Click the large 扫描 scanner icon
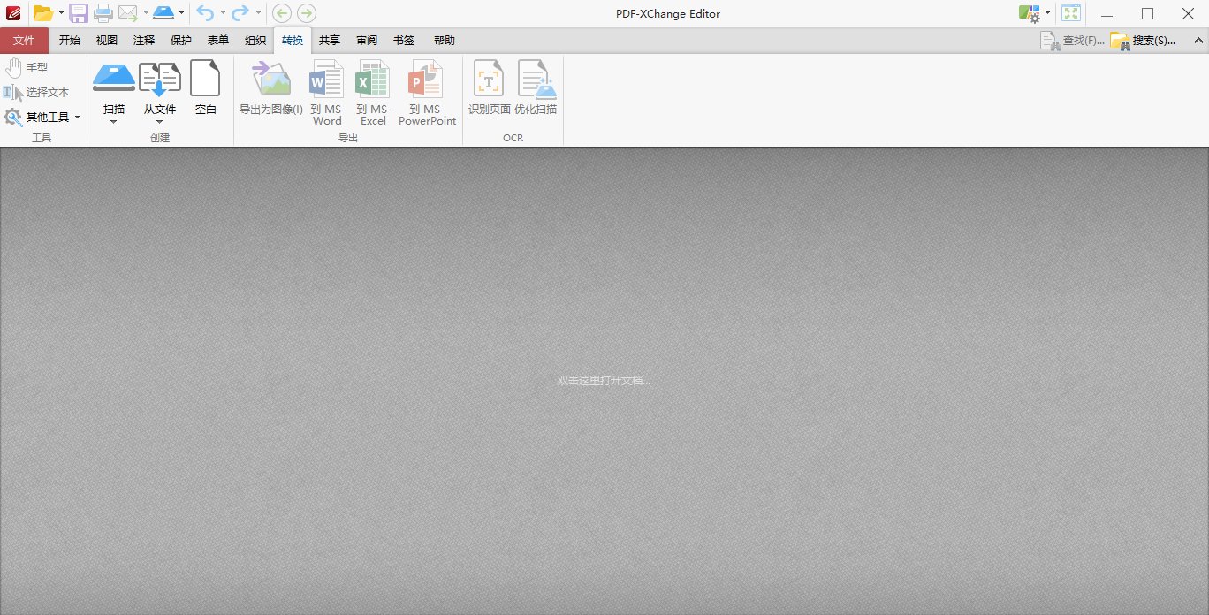The image size is (1209, 615). pyautogui.click(x=114, y=78)
